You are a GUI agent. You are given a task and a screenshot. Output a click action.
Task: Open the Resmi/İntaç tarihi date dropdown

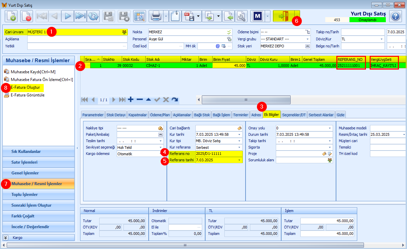tap(403, 134)
